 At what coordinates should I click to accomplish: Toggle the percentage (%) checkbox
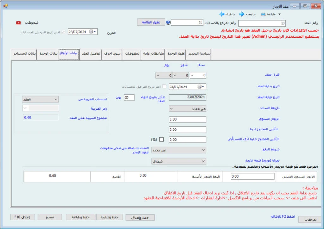(162, 140)
